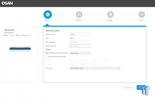Click the Storage step icon
Viewport: 155px width, 101px height.
point(110,14)
